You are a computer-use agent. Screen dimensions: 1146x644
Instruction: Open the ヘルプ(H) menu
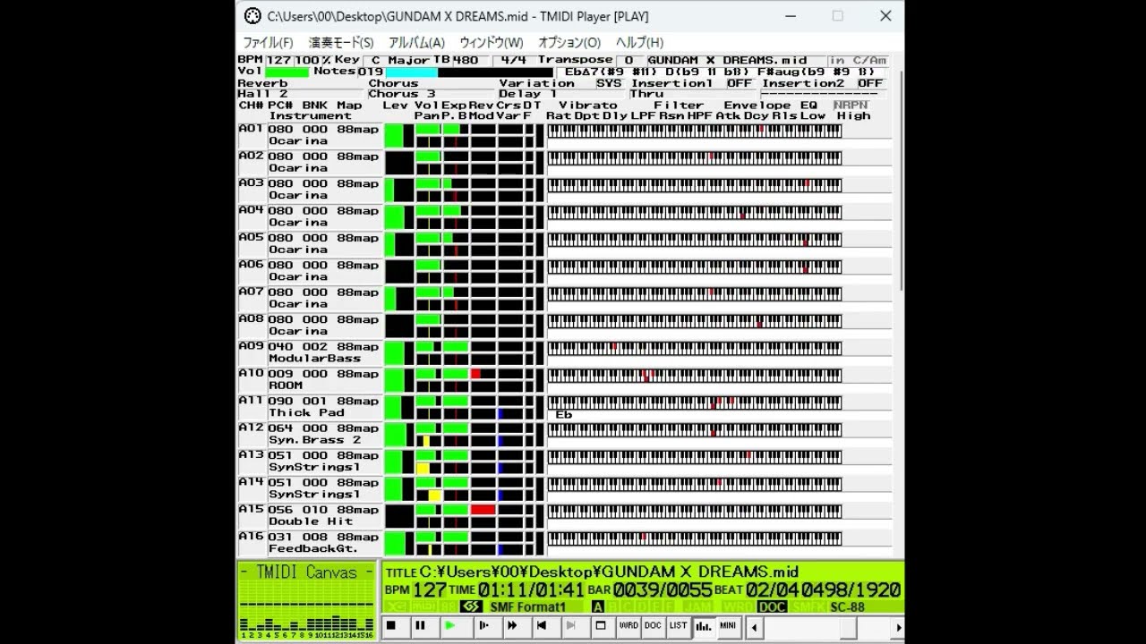[639, 42]
